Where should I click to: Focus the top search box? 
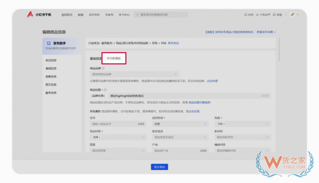[160, 15]
